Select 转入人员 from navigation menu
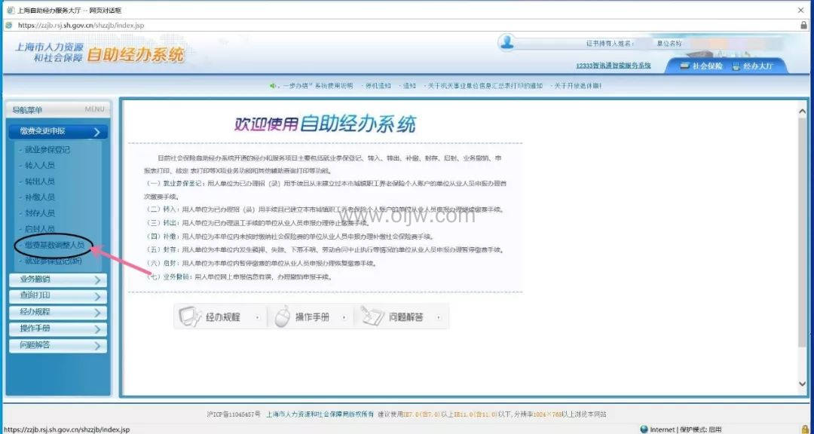Image resolution: width=814 pixels, height=434 pixels. click(x=39, y=166)
